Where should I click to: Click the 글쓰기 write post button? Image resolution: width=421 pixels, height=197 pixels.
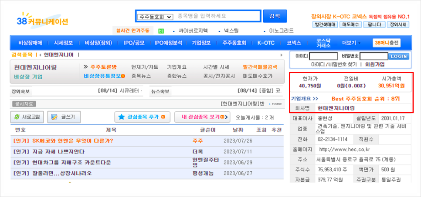click(64, 117)
